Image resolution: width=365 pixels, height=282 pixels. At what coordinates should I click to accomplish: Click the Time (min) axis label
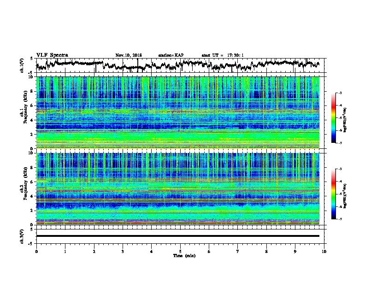[184, 256]
